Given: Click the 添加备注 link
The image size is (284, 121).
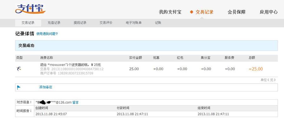Looking at the screenshot, I should (x=45, y=87).
